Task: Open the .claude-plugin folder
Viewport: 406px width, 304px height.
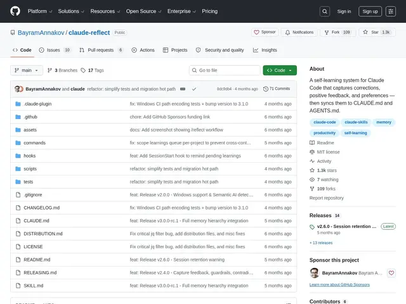Action: 37,104
